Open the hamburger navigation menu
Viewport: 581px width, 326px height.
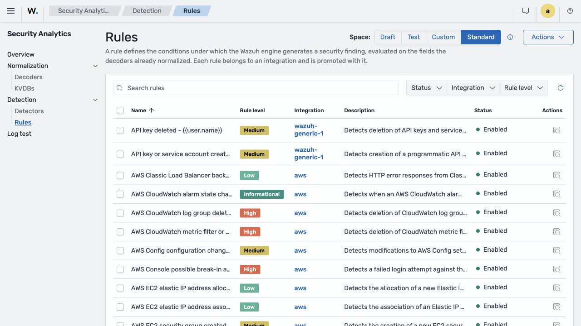point(11,11)
